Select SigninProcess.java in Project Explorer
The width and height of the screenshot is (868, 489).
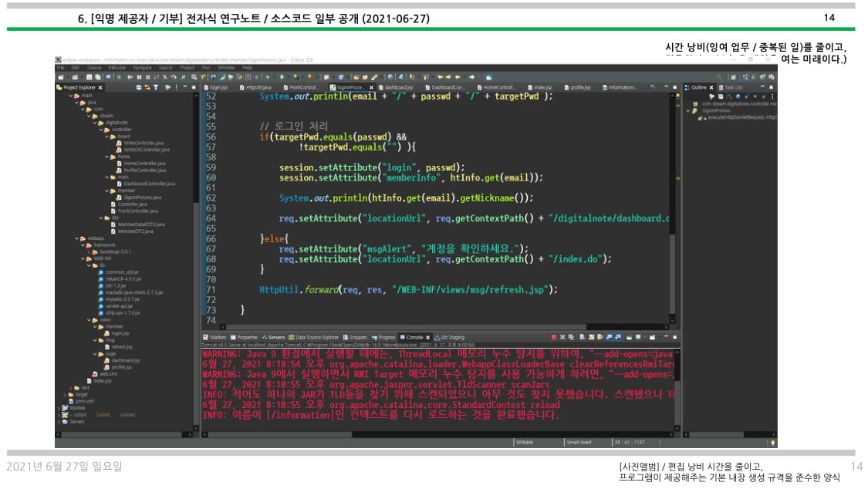pyautogui.click(x=138, y=197)
